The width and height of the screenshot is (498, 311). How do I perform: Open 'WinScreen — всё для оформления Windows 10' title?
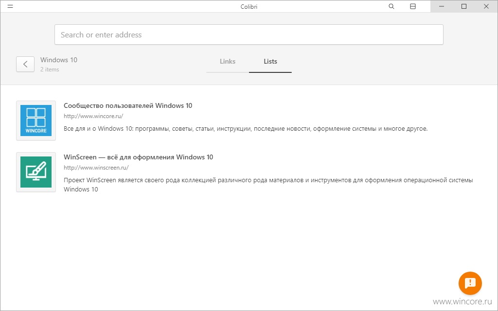pyautogui.click(x=139, y=157)
